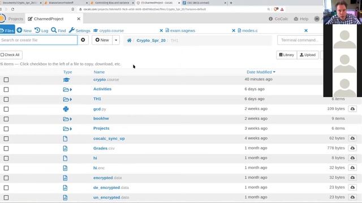Click the Upload button
The image size is (362, 203).
308,55
